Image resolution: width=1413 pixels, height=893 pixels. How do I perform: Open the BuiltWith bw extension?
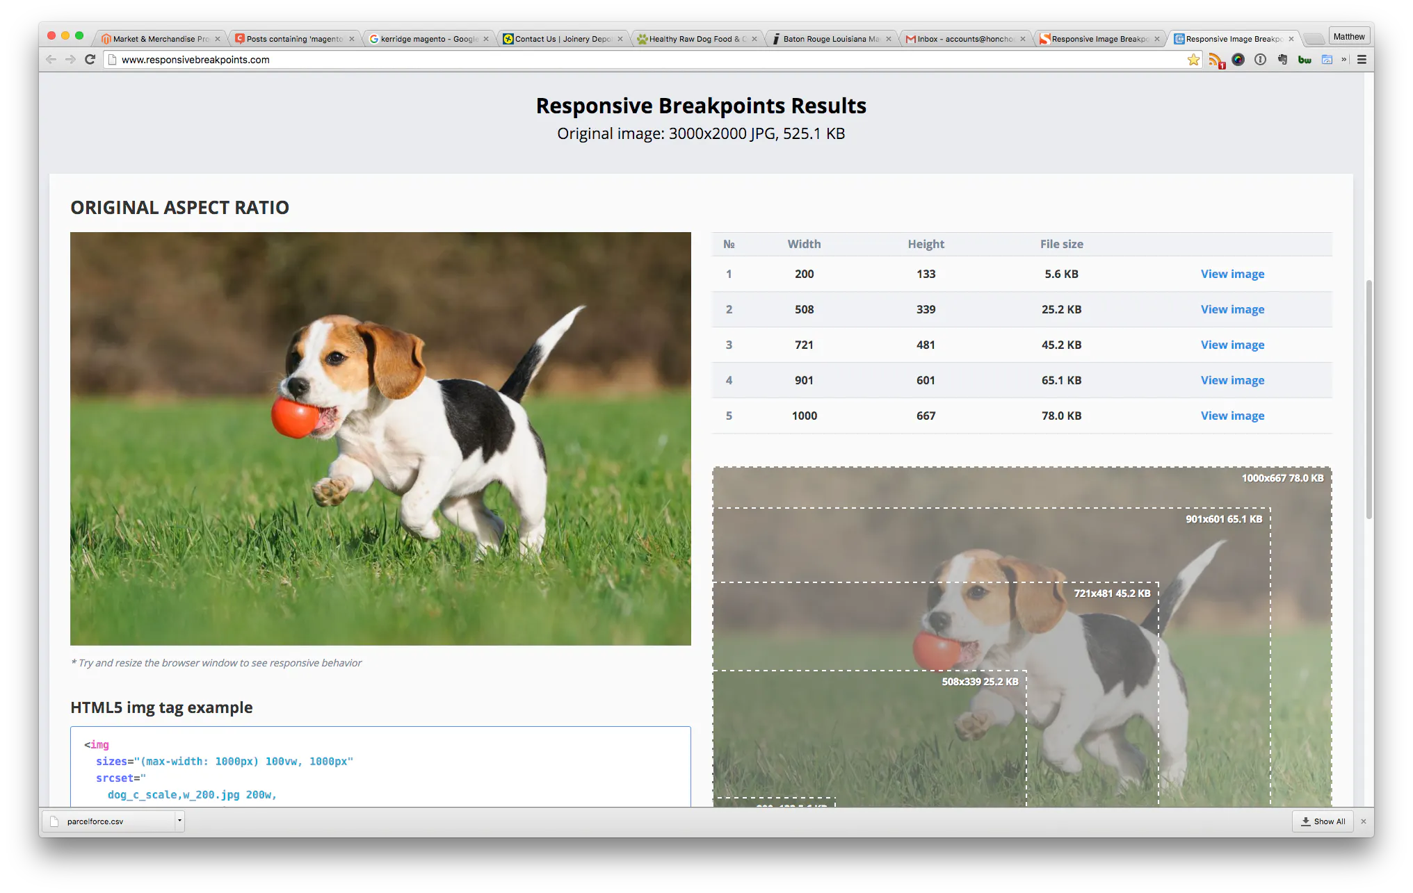pyautogui.click(x=1305, y=60)
